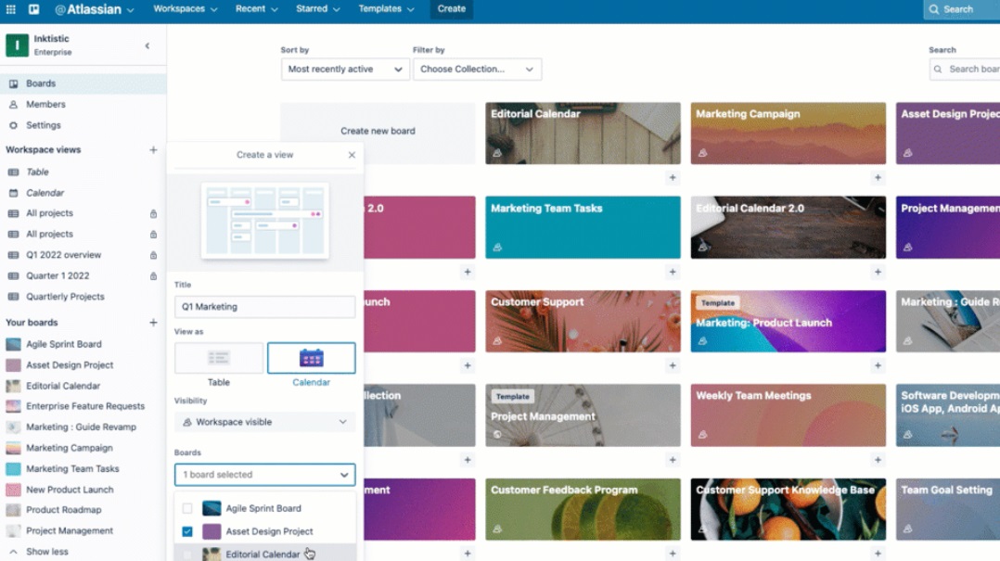Open the first All projects view

83,213
